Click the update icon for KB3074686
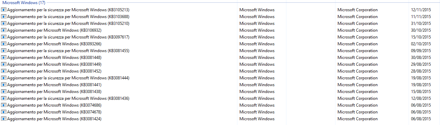 point(4,105)
